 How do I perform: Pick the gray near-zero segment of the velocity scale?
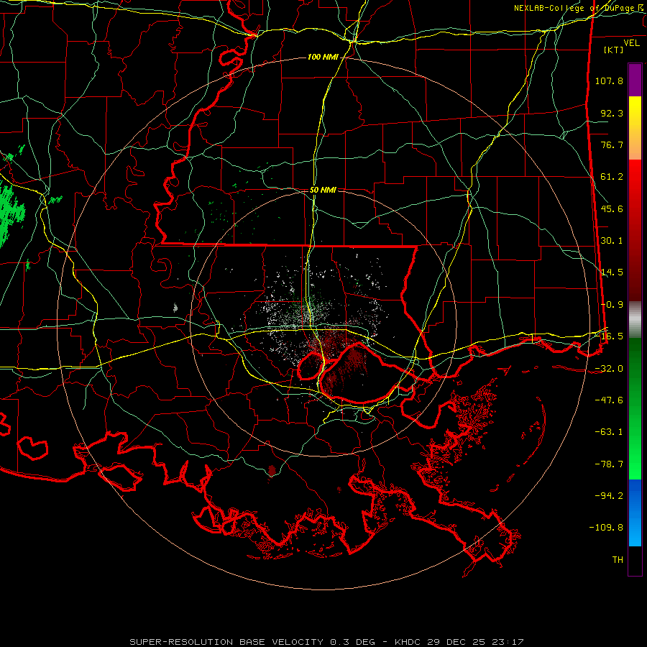coord(635,319)
